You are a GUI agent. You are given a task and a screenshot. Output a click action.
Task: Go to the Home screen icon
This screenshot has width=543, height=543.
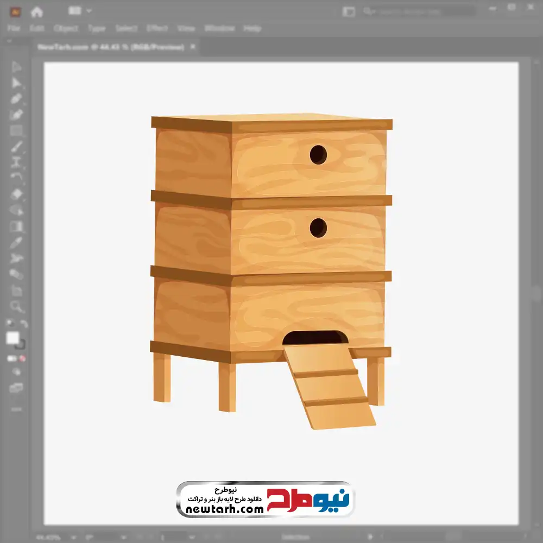tap(36, 11)
